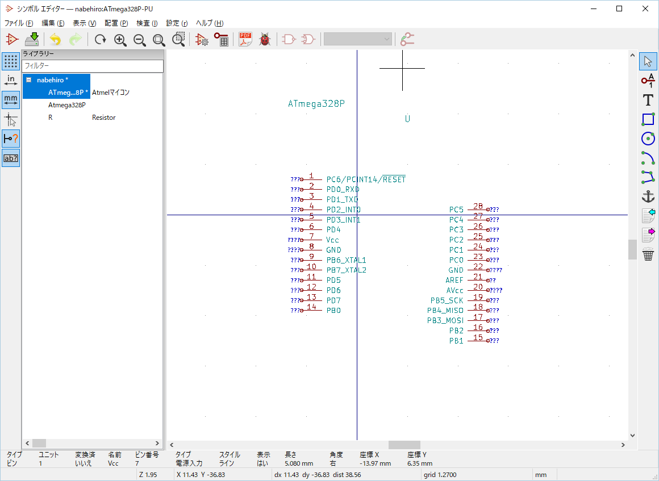659x481 pixels.
Task: Select the polyline drawing tool
Action: tap(648, 177)
